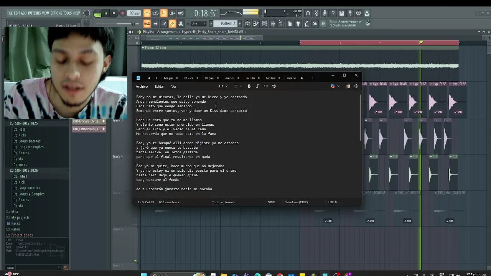
Task: Open the help question mark icon
Action: (333, 13)
